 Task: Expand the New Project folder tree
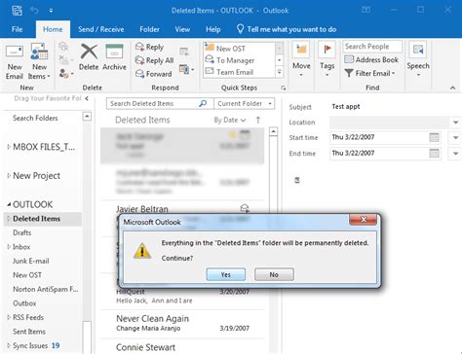(9, 176)
